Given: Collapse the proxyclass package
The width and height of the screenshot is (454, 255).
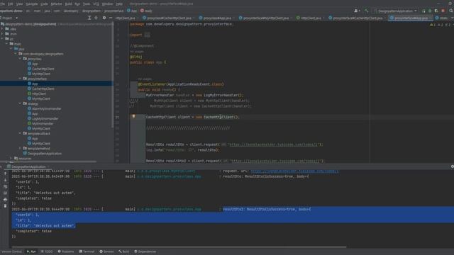Looking at the screenshot, I should click(21, 59).
